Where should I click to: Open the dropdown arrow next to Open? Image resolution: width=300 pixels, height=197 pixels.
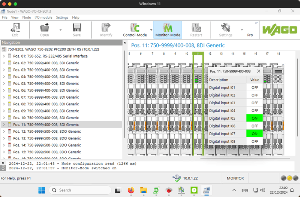point(60,30)
